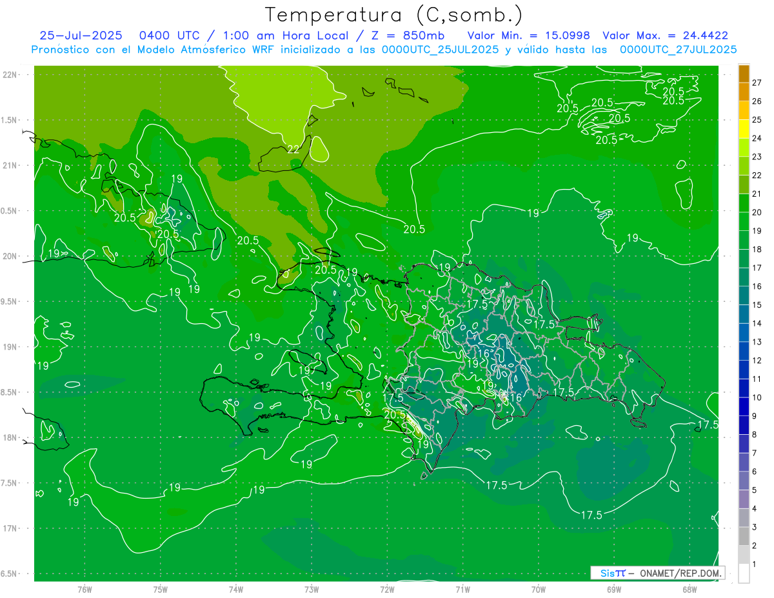Click the "22" contour label on the map
774x598 pixels.
[x=293, y=149]
